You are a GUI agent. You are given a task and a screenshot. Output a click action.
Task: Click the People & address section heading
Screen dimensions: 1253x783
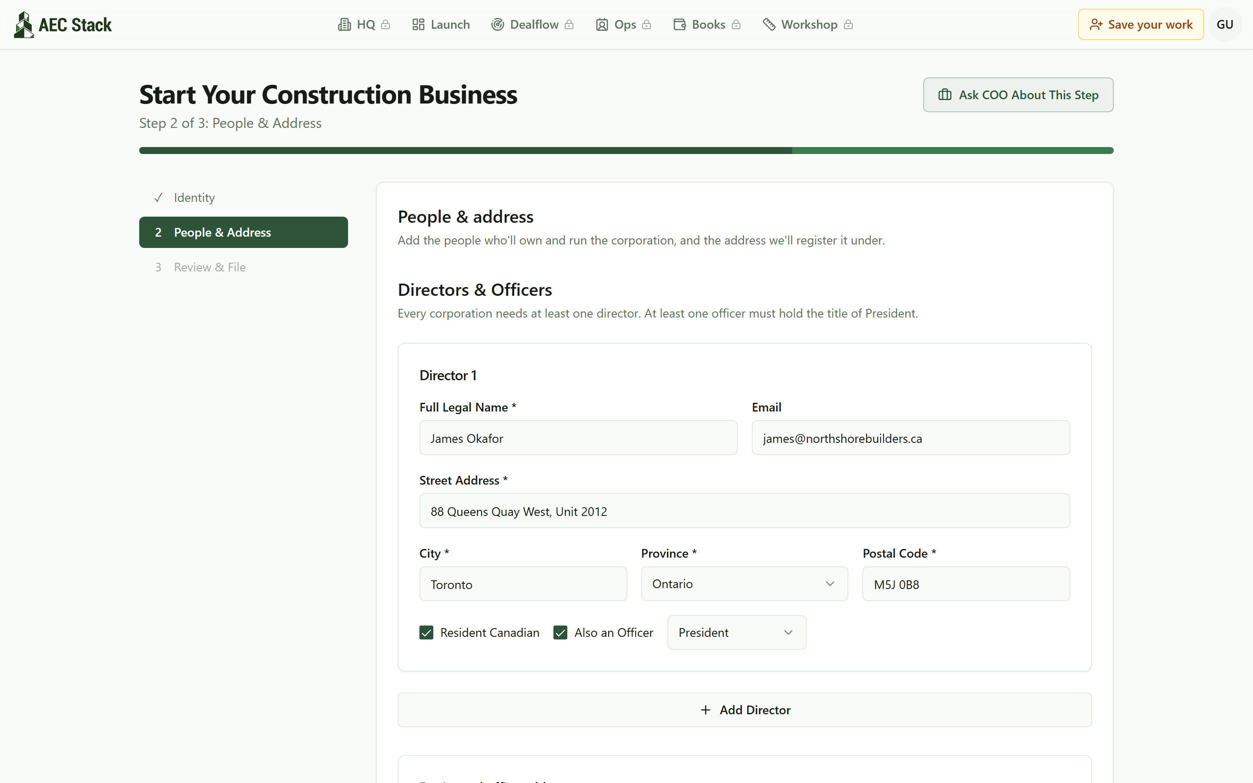coord(466,217)
